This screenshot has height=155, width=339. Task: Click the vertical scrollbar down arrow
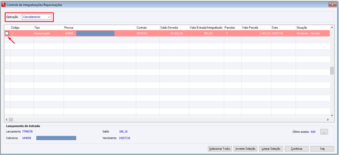[x=332, y=115]
